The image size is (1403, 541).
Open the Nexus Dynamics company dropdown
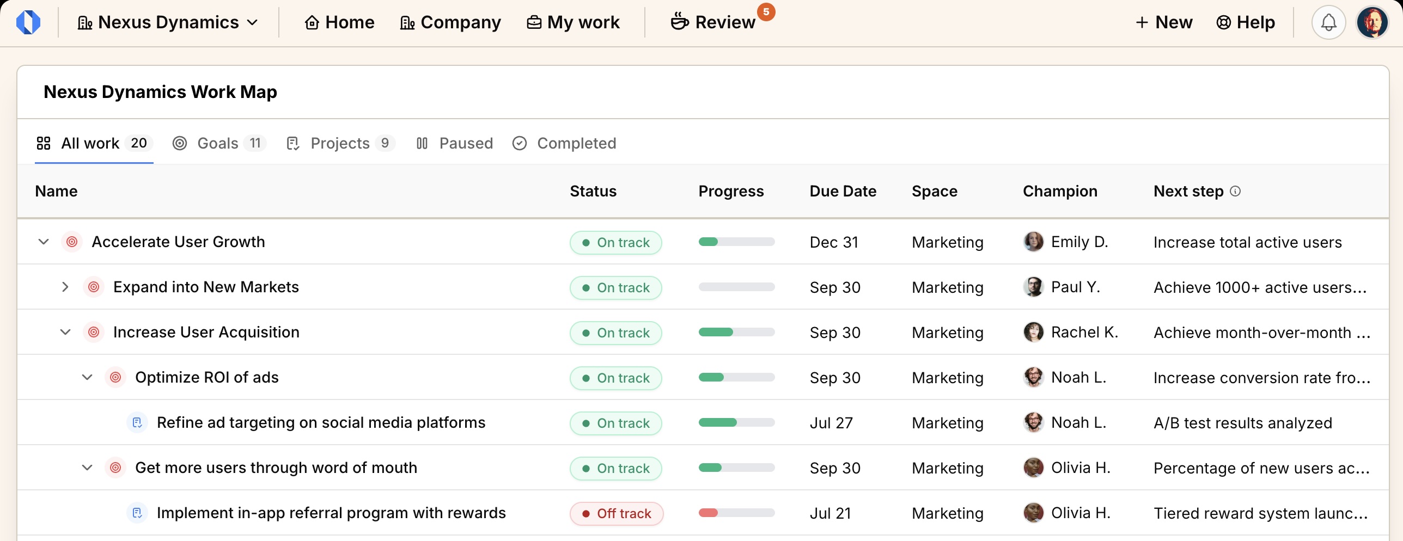coord(168,22)
